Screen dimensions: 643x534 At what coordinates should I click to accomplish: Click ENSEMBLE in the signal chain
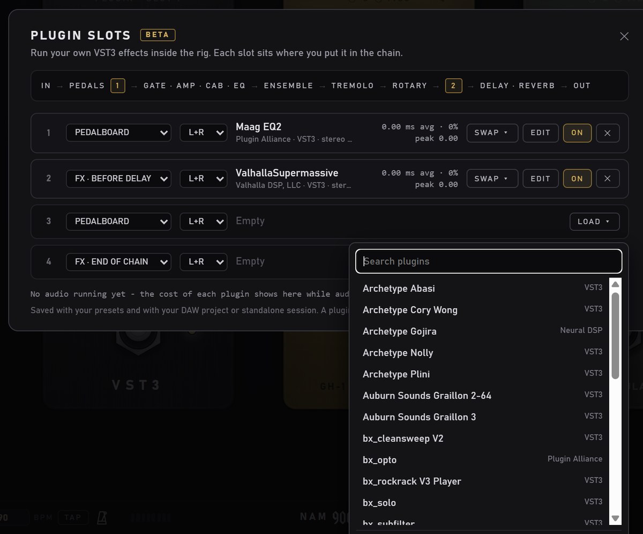(288, 86)
